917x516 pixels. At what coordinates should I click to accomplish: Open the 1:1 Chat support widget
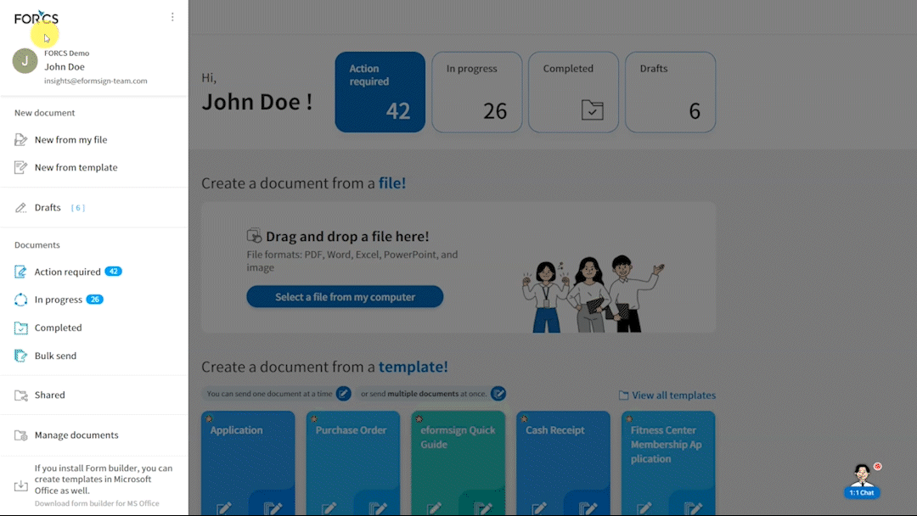862,481
